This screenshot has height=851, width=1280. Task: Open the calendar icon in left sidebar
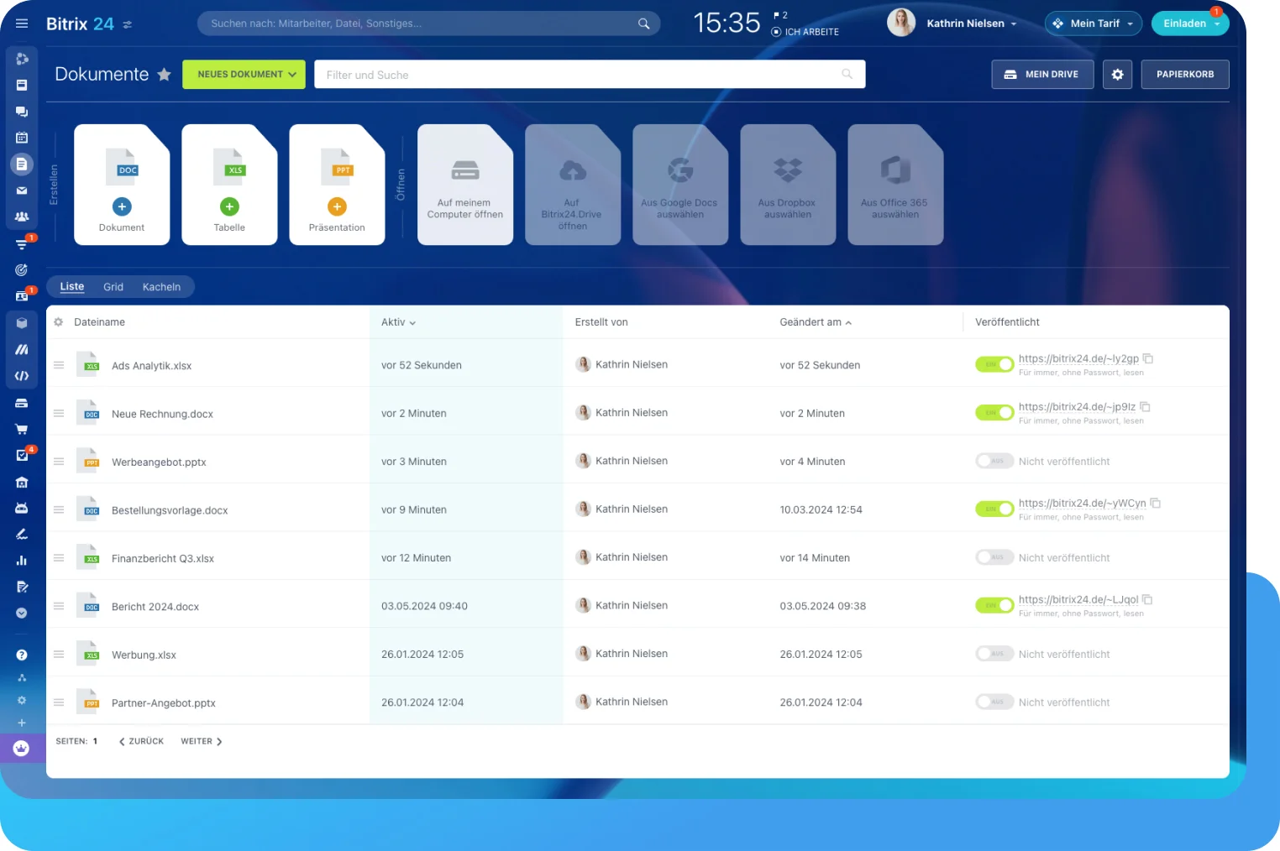coord(22,138)
